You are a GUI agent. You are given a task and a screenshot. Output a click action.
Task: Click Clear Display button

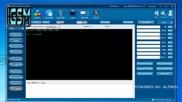pyautogui.click(x=128, y=22)
